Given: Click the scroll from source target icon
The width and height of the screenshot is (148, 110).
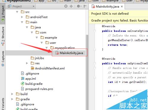Looking at the screenshot, I should coord(66,6).
